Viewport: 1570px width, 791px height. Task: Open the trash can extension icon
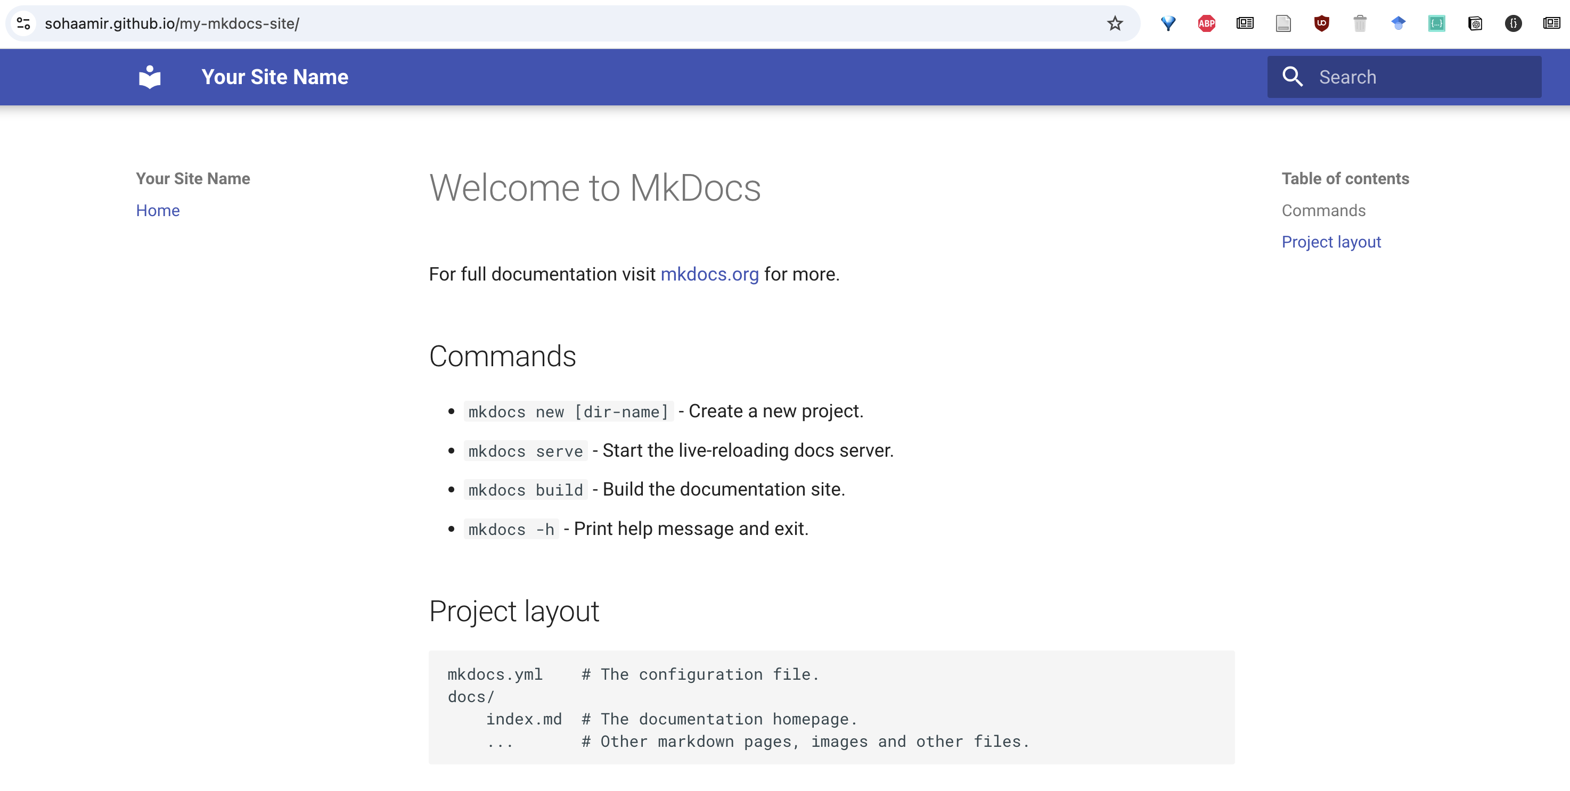1360,24
